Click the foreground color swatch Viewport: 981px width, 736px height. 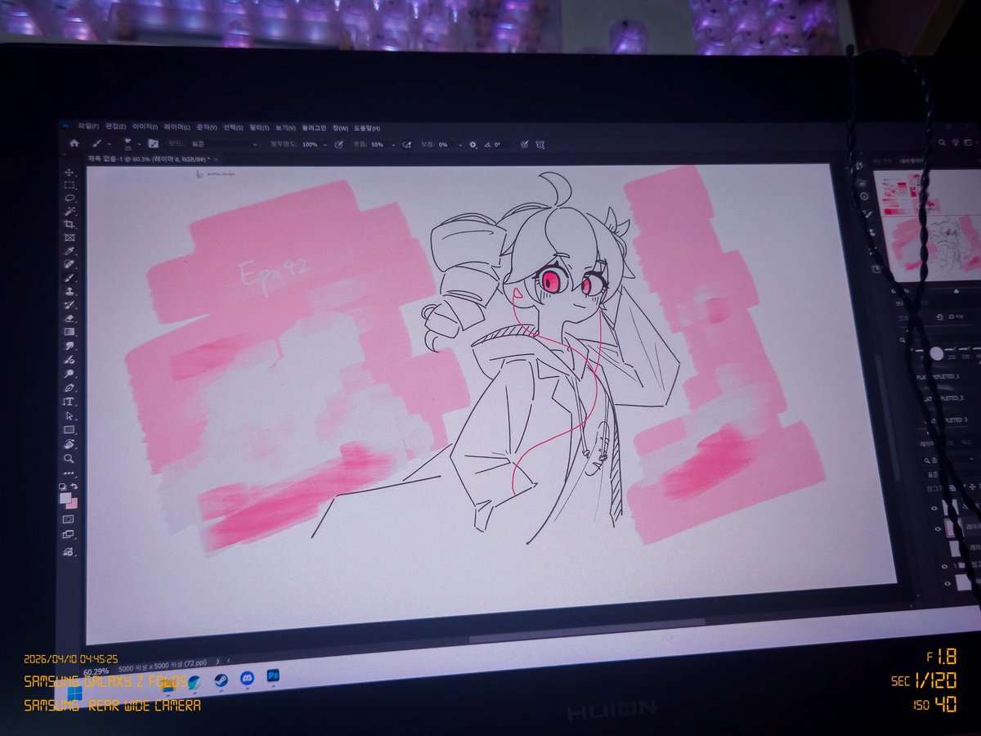click(x=65, y=497)
